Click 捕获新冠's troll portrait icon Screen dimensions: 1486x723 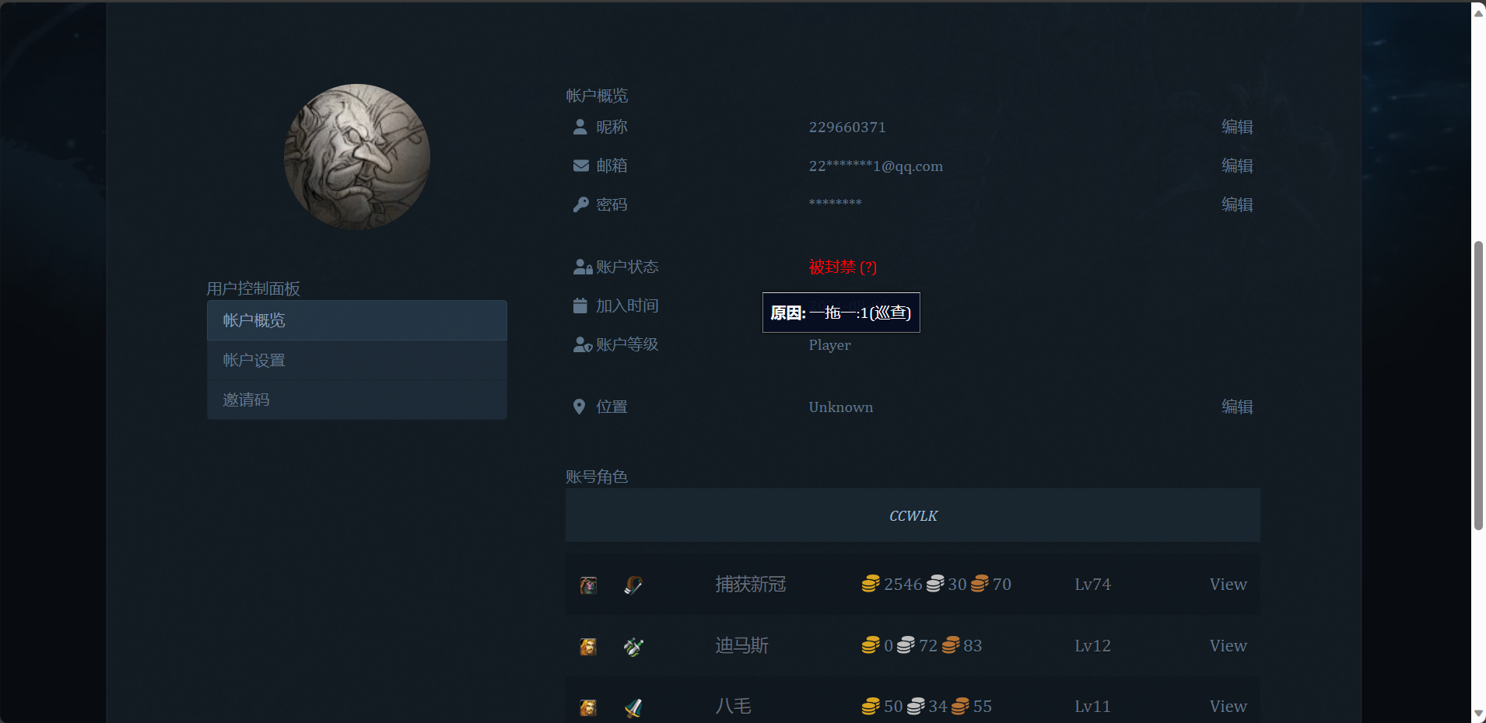[587, 585]
